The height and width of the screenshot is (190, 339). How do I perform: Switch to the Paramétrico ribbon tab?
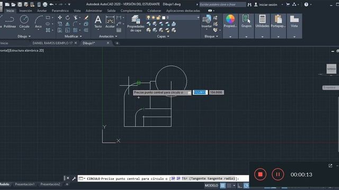60,11
